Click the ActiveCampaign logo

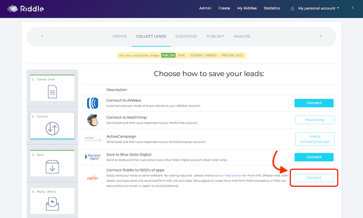(93, 139)
